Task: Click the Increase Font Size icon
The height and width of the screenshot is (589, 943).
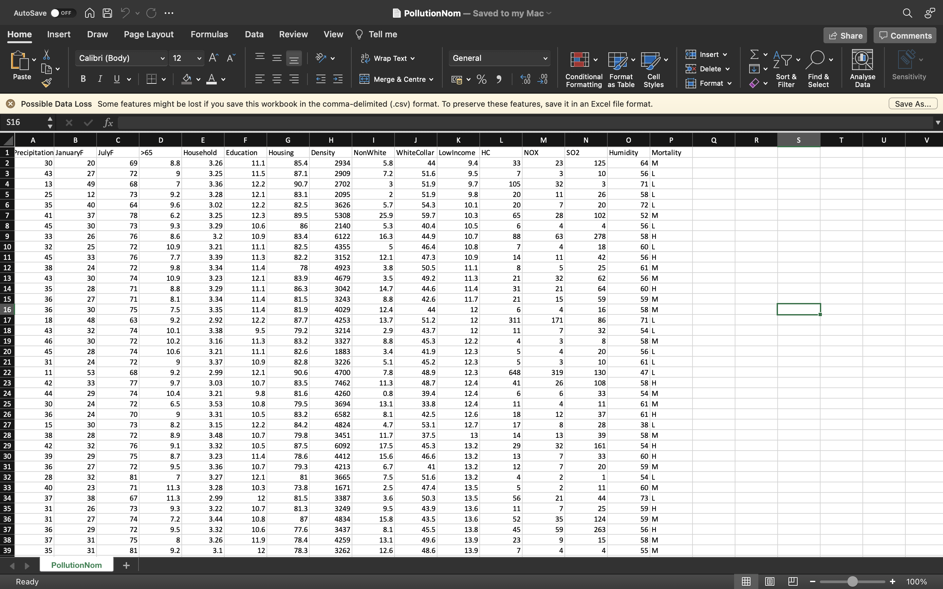Action: click(x=213, y=58)
